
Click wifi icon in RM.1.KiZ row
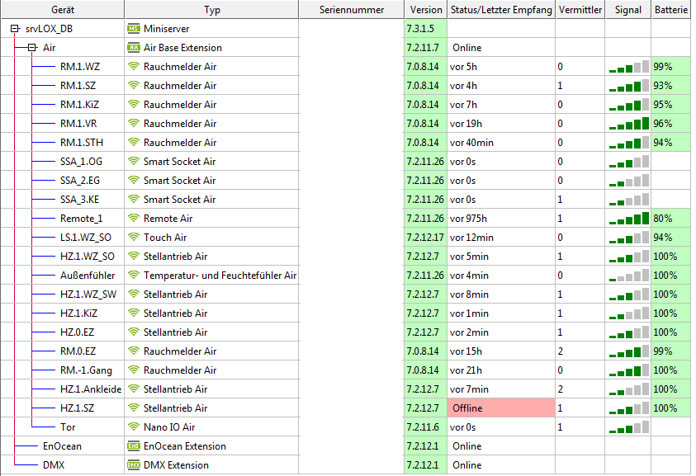click(x=134, y=105)
